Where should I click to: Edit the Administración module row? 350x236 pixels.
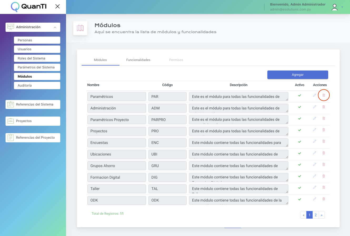314,107
